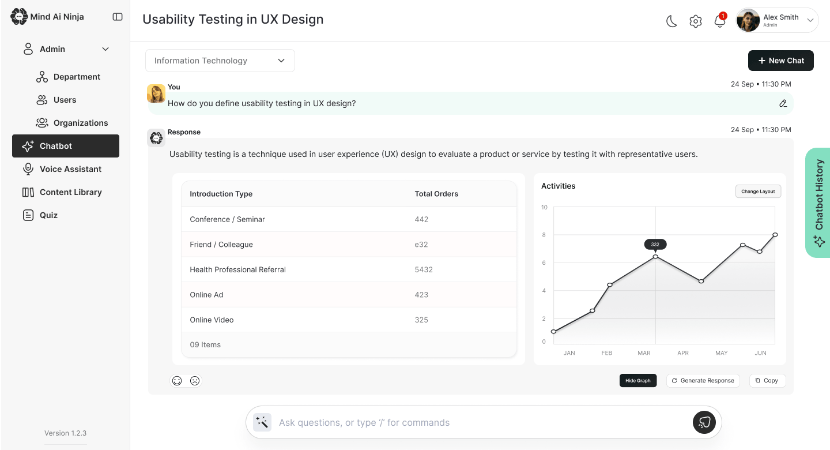
Task: Click the Admin user icon in sidebar
Action: [28, 49]
